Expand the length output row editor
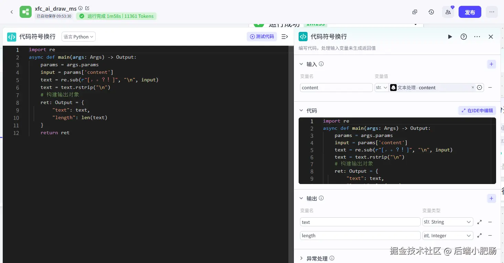 [480, 236]
